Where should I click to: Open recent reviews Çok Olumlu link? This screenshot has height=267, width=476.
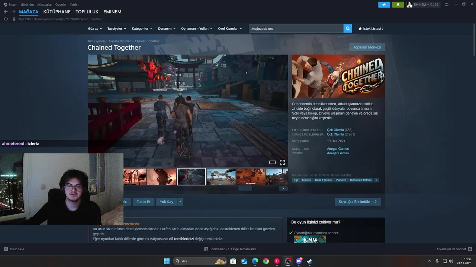[x=335, y=130]
